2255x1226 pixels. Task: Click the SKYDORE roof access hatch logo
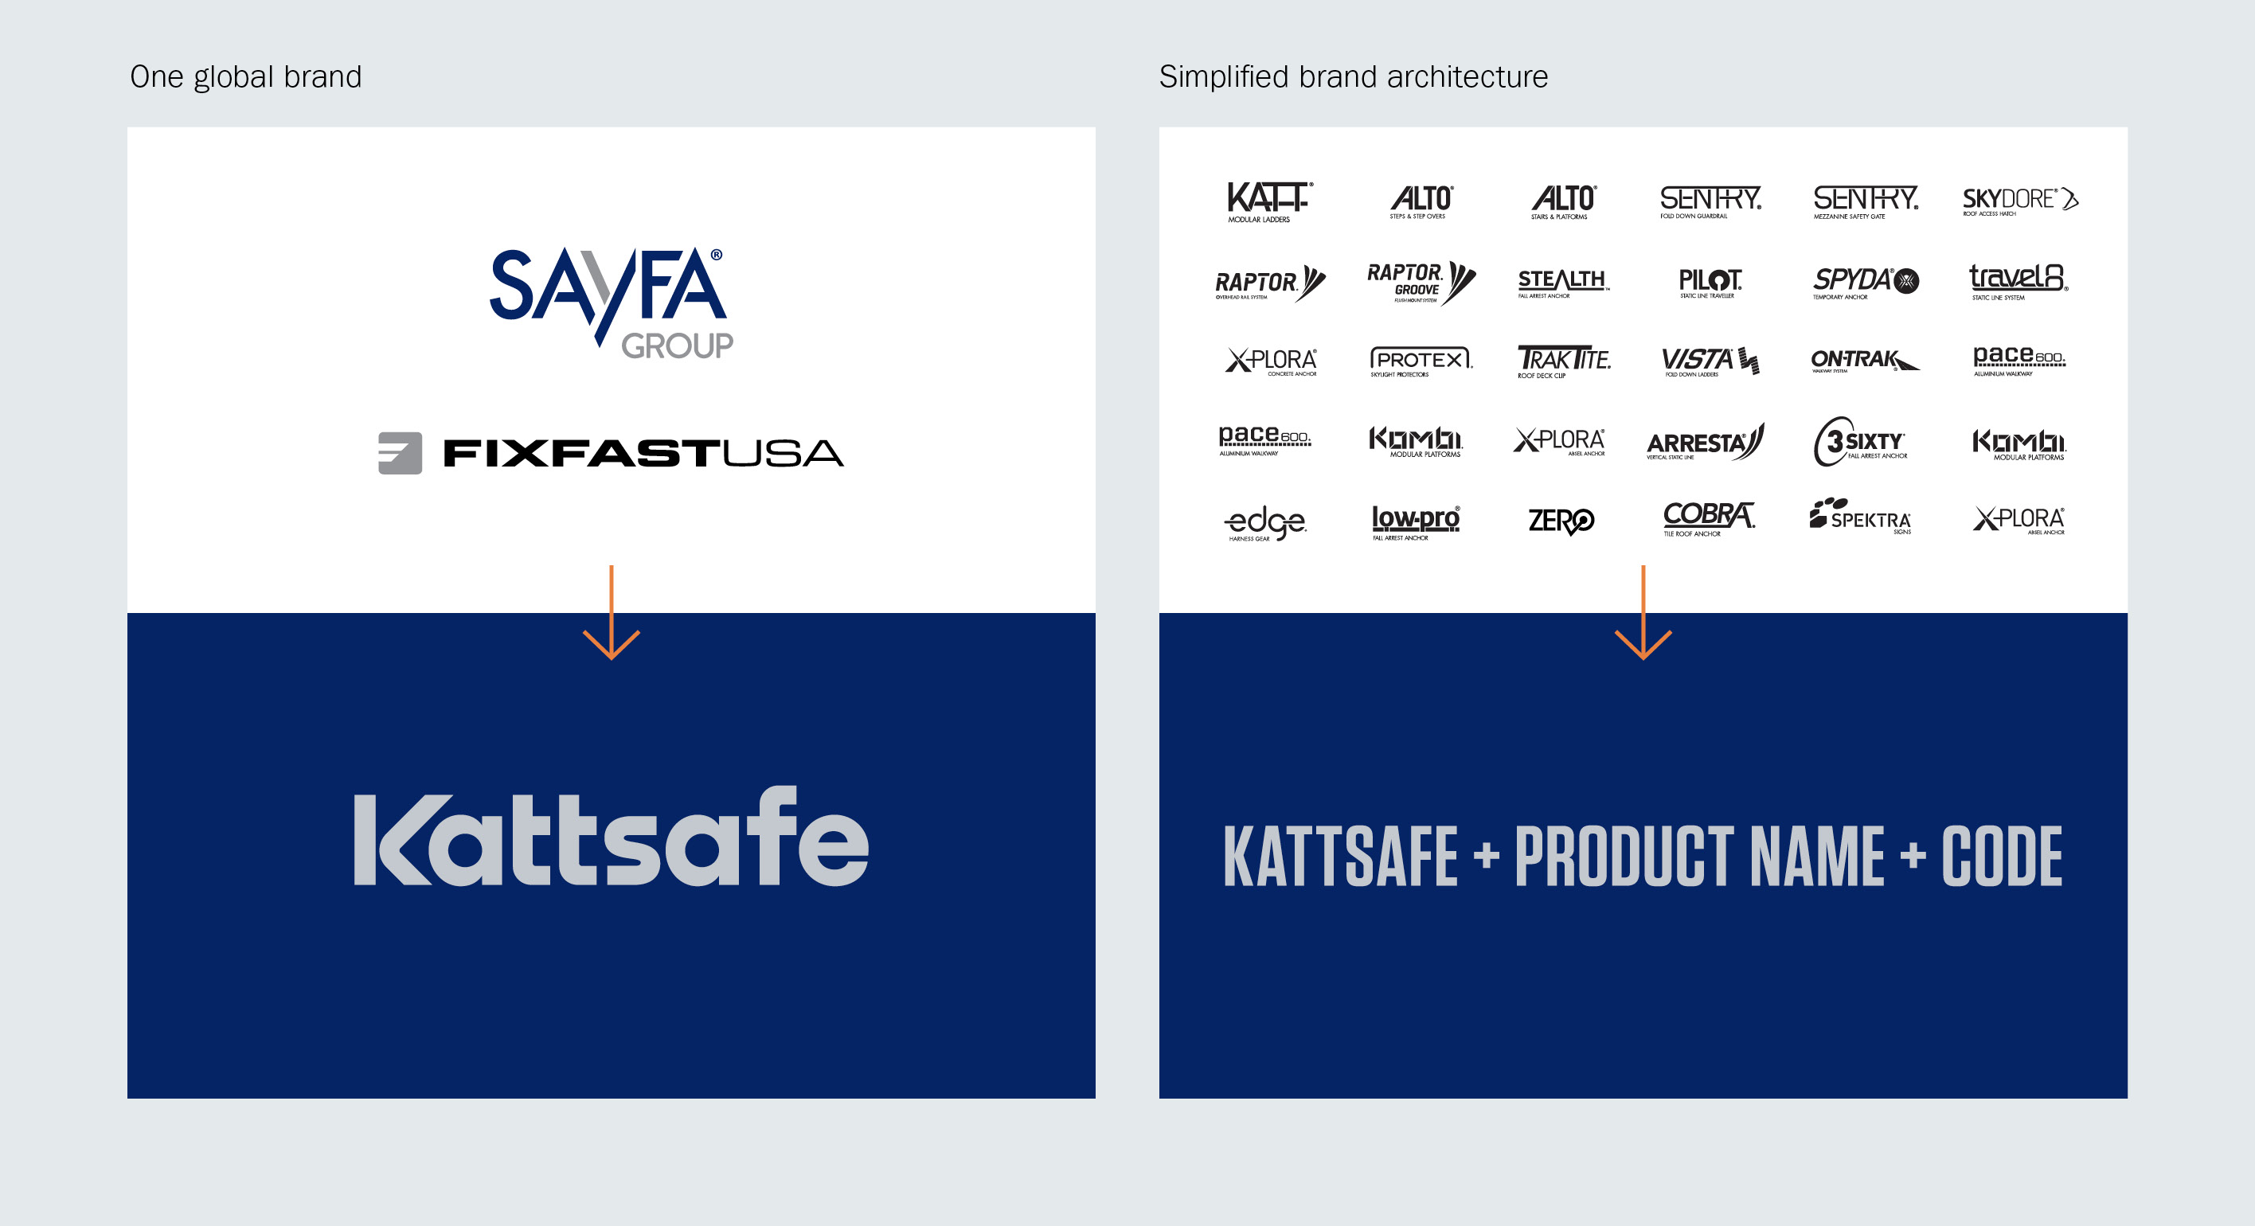pos(2016,200)
